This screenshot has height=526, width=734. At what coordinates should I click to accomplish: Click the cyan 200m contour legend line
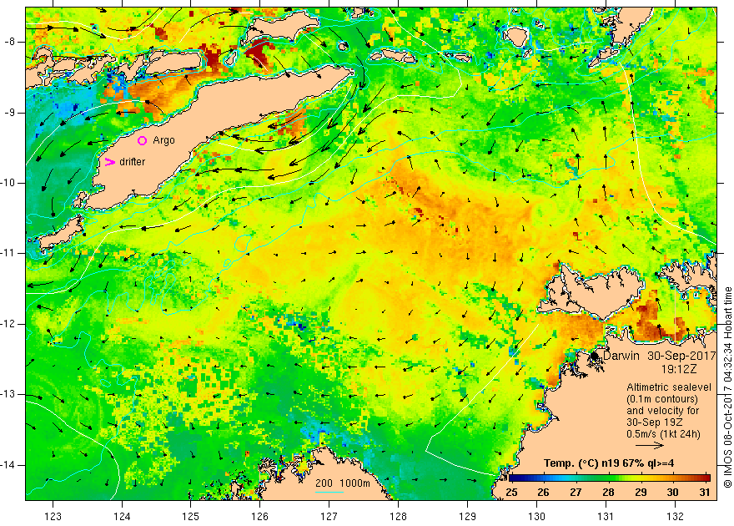(329, 492)
